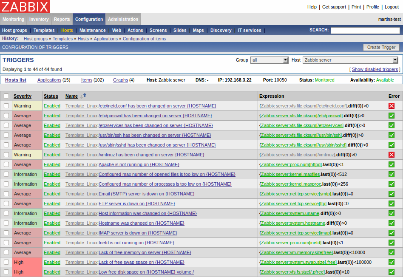Click the ZABBIX logo
This screenshot has height=277, width=403.
pos(25,6)
